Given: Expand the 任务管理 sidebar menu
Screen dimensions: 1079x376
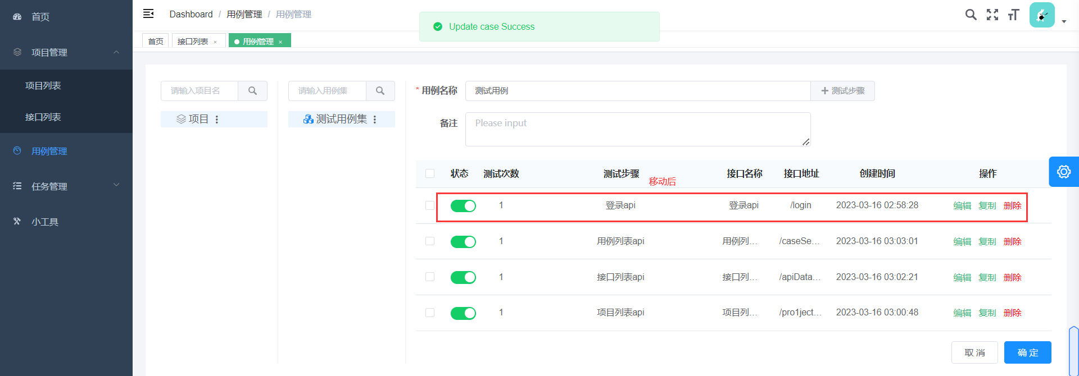Looking at the screenshot, I should point(66,186).
